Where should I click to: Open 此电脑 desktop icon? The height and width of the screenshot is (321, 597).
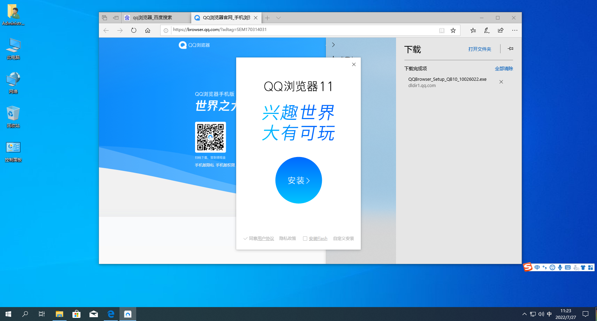coord(13,49)
